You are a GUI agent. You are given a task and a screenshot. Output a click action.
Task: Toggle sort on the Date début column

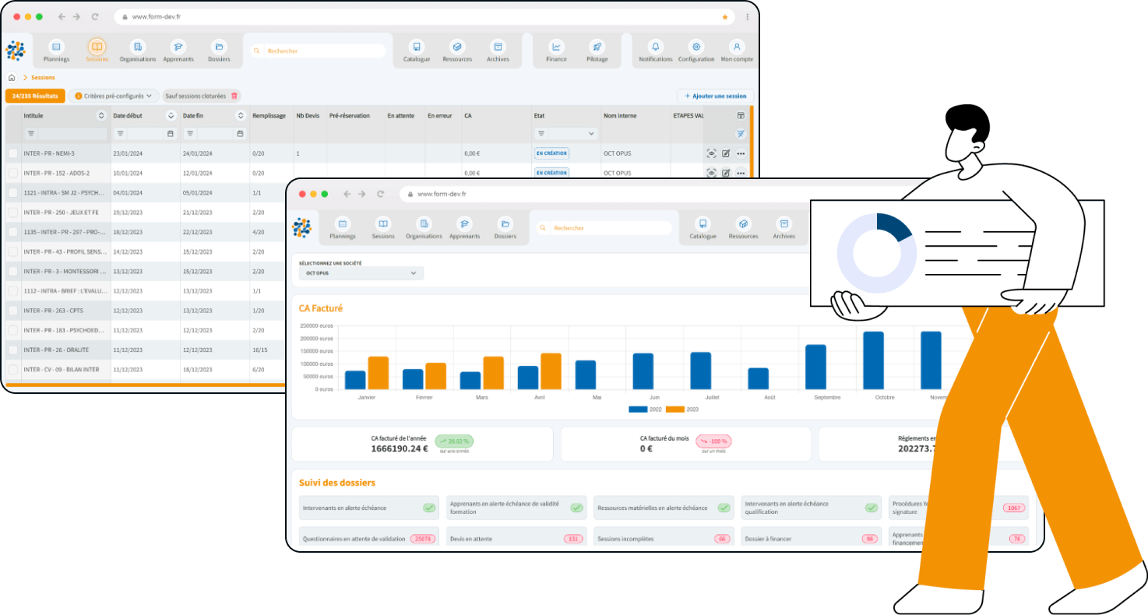[x=171, y=115]
